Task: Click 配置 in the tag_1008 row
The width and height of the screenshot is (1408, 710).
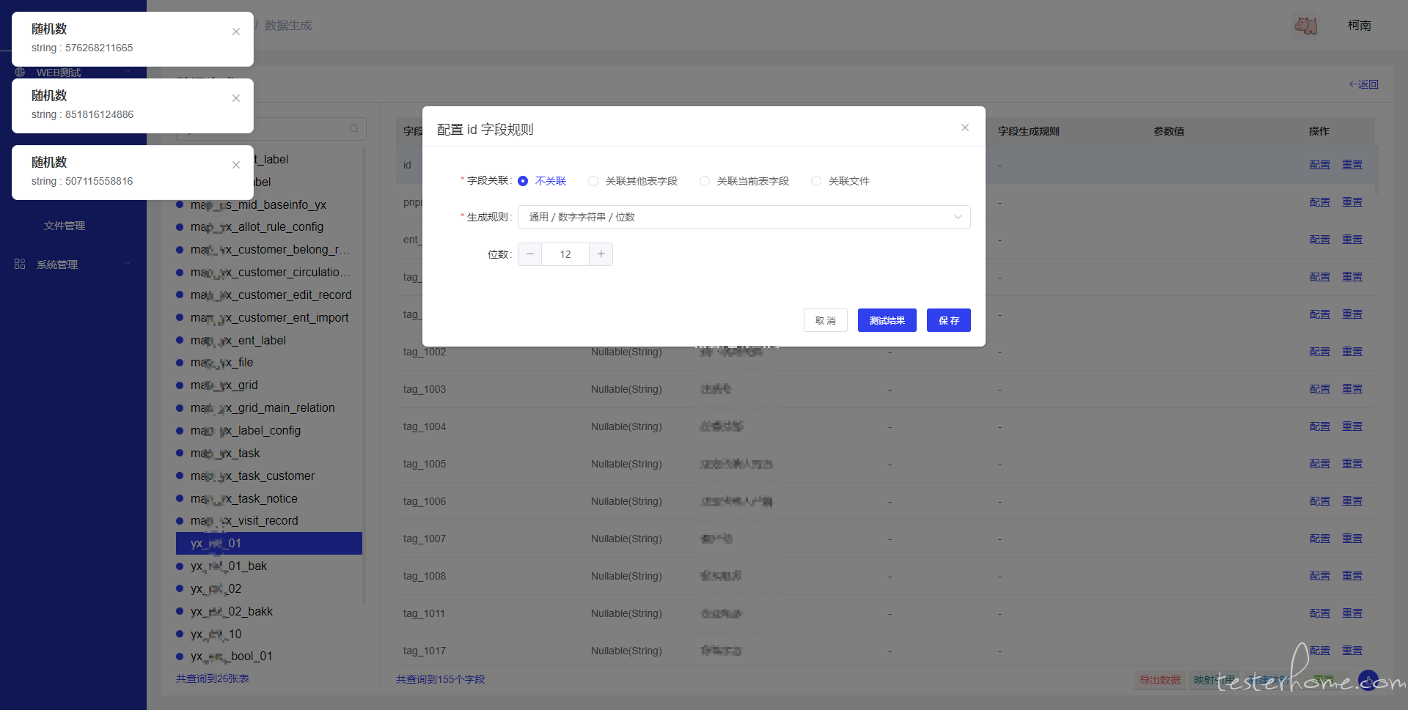Action: pos(1320,576)
